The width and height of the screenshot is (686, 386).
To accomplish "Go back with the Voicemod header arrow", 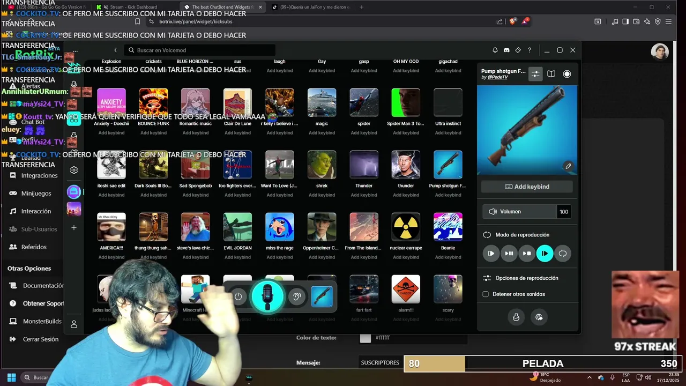I will tap(115, 50).
